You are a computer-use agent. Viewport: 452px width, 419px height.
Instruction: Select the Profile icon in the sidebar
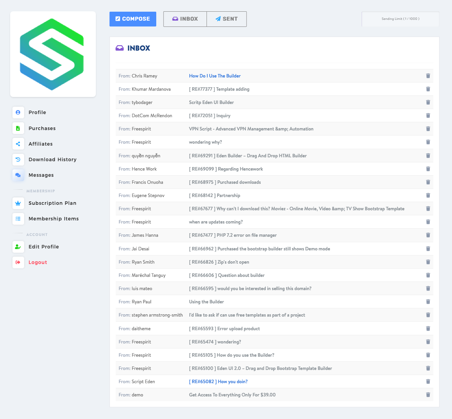18,112
